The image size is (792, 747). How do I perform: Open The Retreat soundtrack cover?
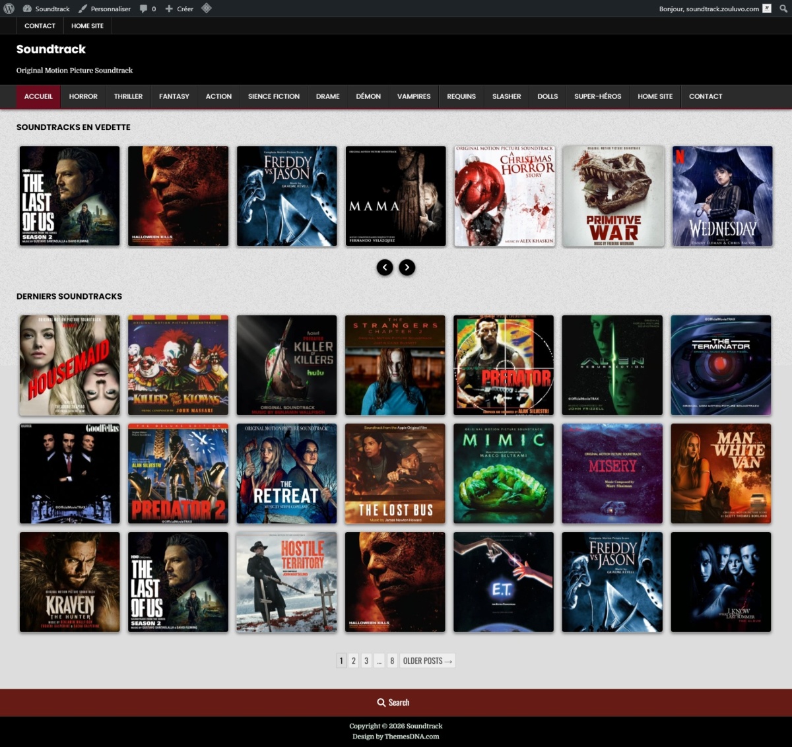coord(287,474)
